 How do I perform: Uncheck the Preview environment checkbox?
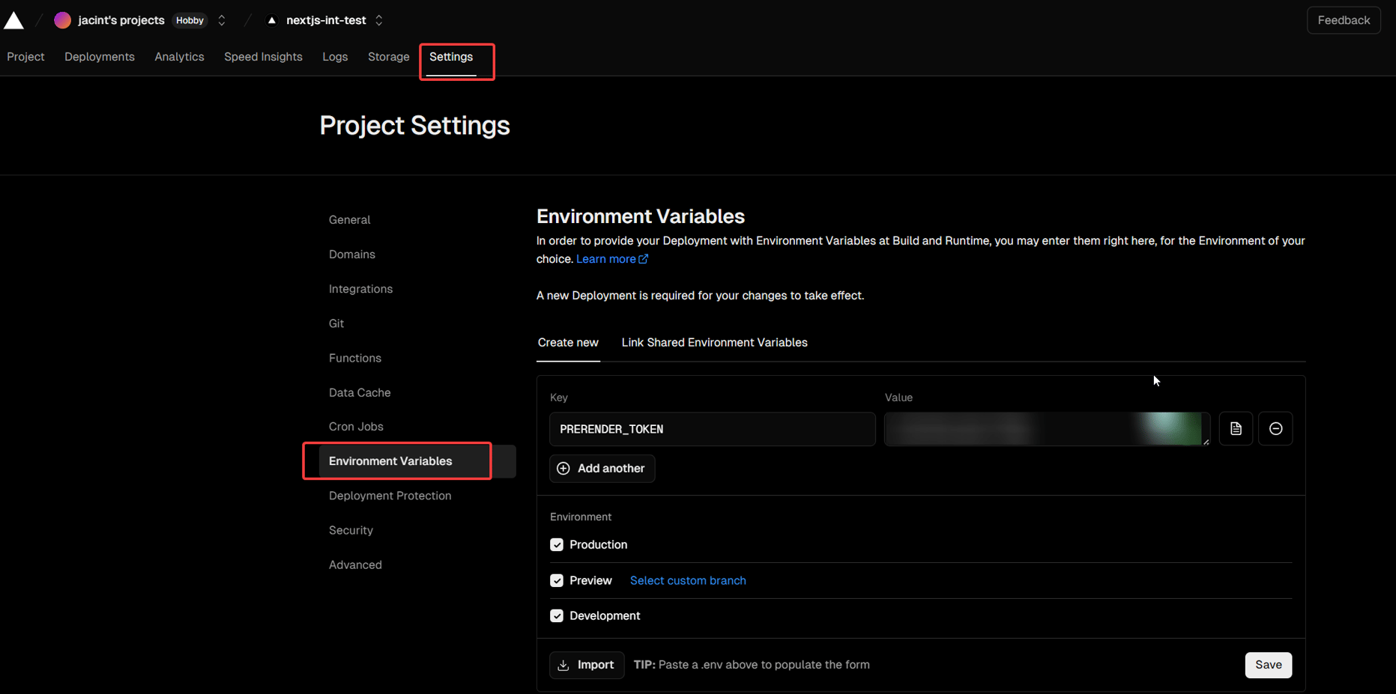(557, 581)
